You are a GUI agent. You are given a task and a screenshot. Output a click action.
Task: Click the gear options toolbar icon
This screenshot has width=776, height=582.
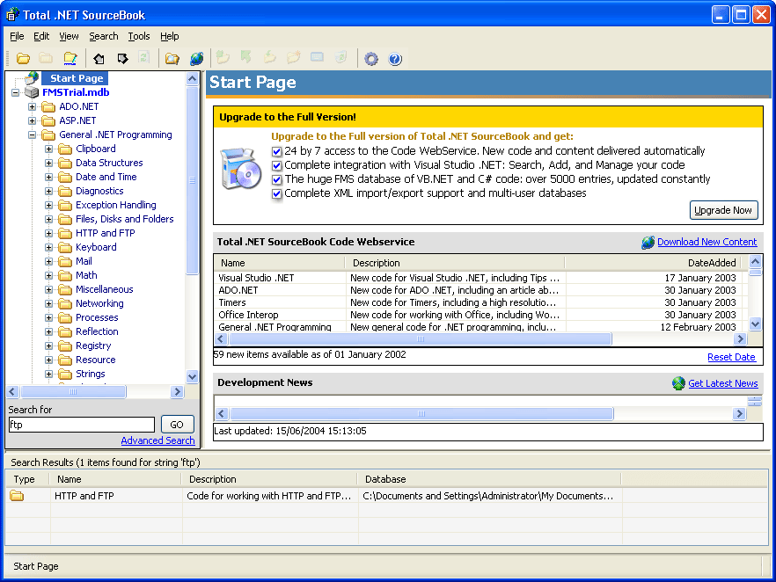pos(371,59)
